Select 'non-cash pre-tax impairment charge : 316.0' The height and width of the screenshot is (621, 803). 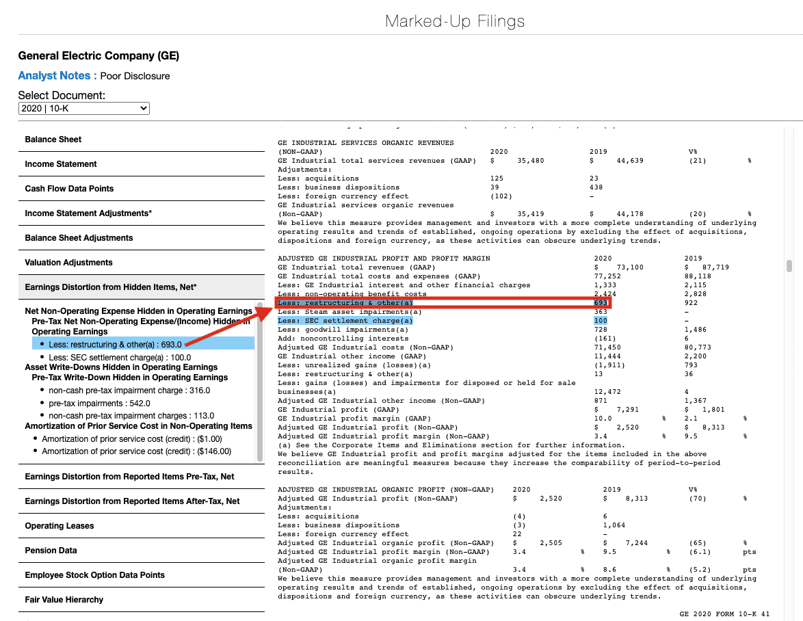pyautogui.click(x=129, y=390)
